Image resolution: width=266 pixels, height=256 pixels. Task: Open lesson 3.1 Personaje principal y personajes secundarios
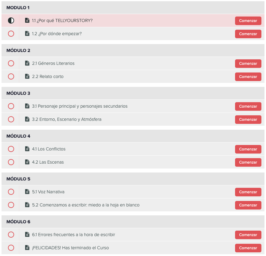click(x=80, y=106)
